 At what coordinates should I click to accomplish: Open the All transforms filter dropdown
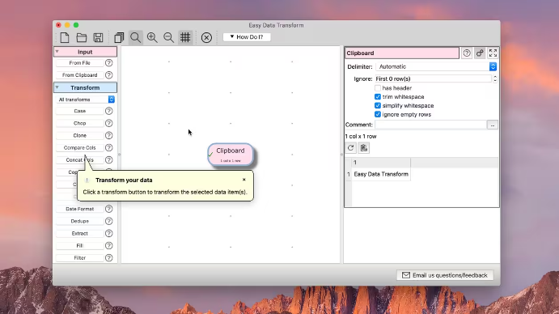86,100
